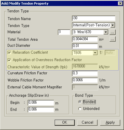Focus the Tendon Name field

click(94, 18)
